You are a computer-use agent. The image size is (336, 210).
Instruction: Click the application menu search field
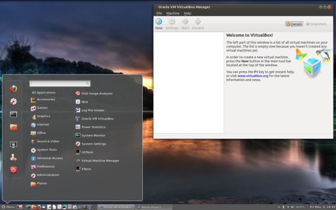click(59, 84)
